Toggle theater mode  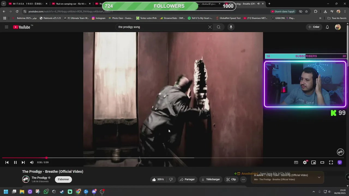tap(322, 163)
